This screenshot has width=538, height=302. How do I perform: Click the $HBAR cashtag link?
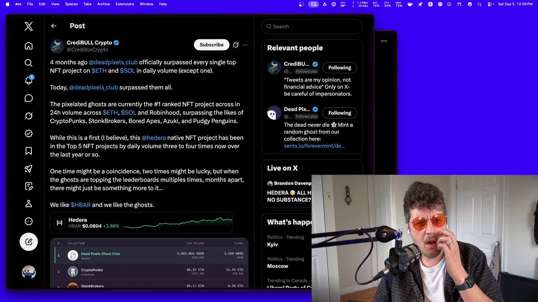click(x=81, y=205)
